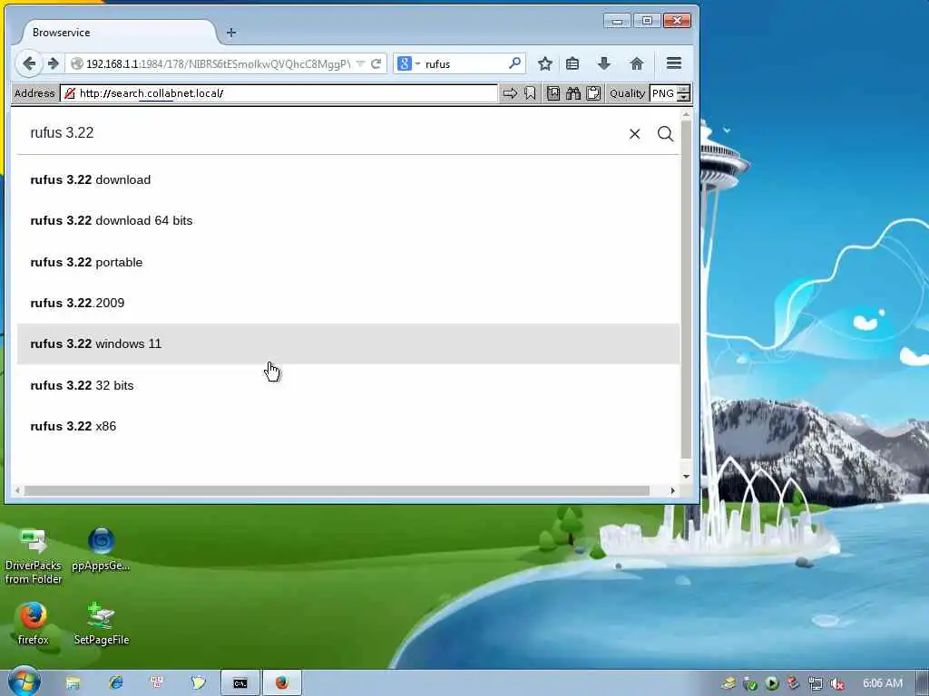The width and height of the screenshot is (929, 696).
Task: Switch to Firefox taskbar button
Action: pyautogui.click(x=282, y=683)
